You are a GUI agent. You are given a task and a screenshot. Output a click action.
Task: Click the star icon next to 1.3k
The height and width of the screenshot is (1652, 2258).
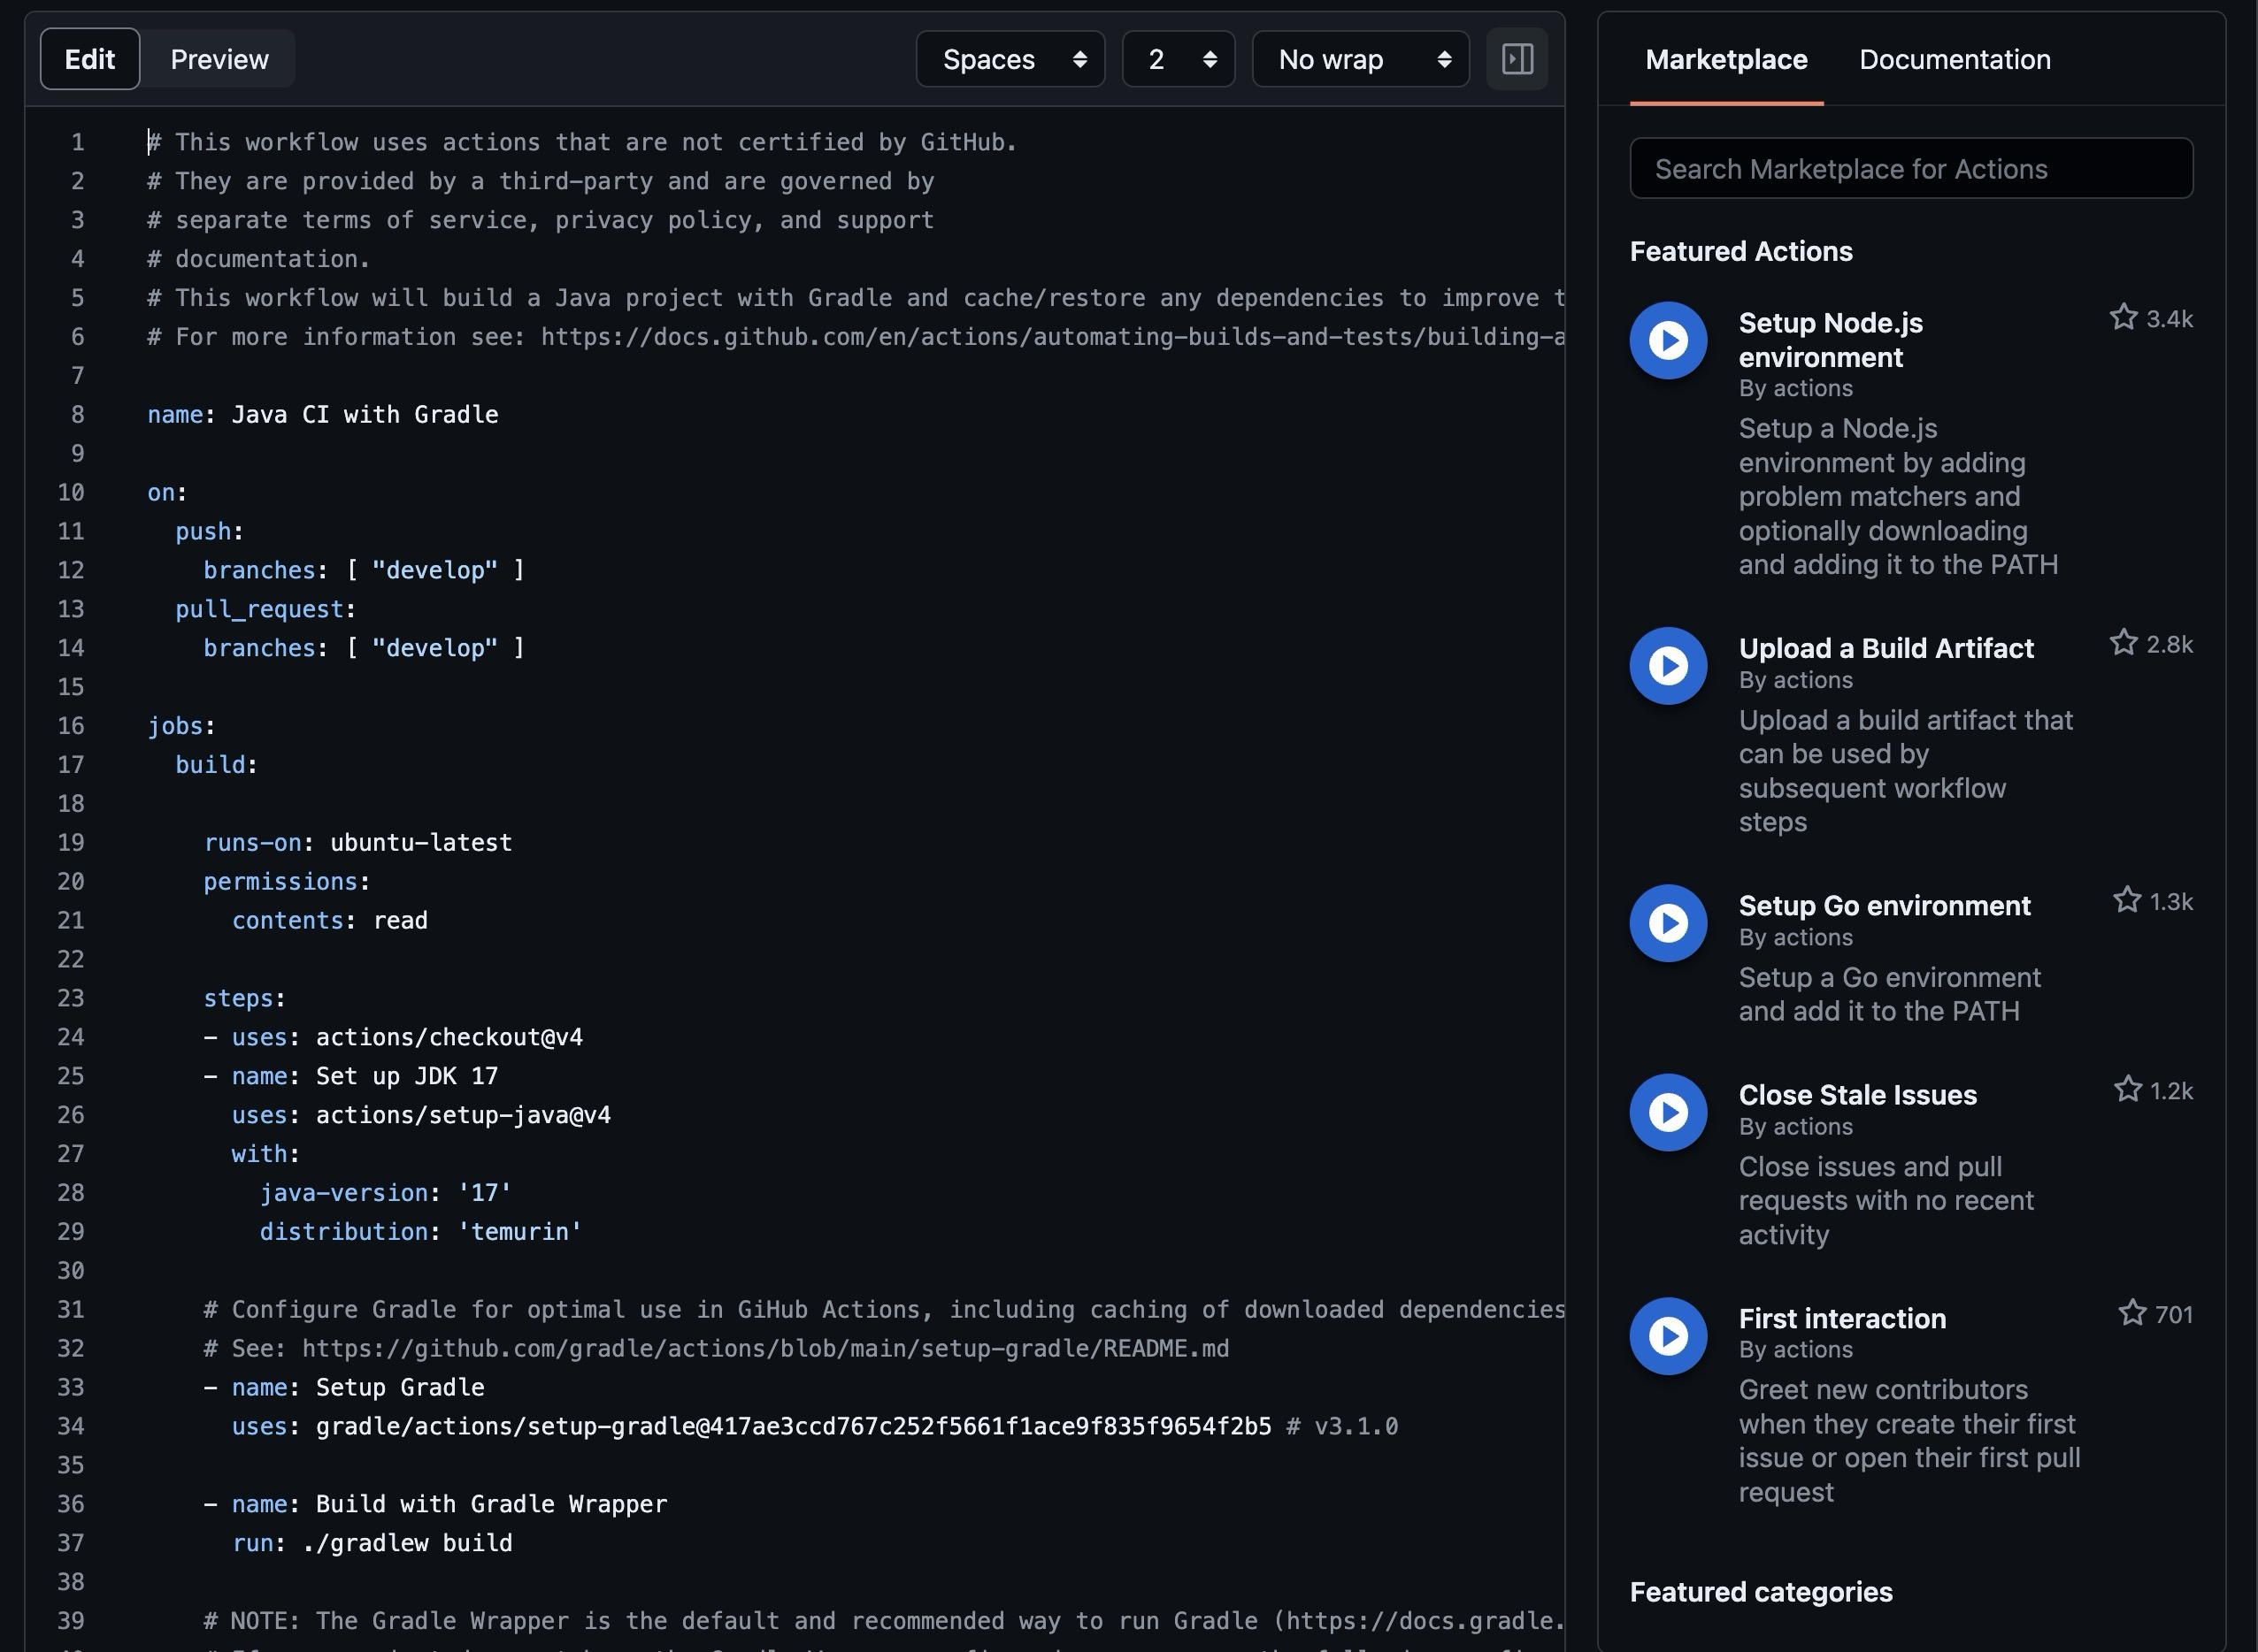[2127, 900]
